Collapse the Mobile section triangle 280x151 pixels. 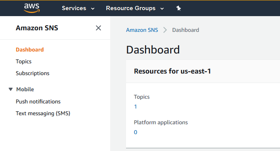pyautogui.click(x=11, y=89)
